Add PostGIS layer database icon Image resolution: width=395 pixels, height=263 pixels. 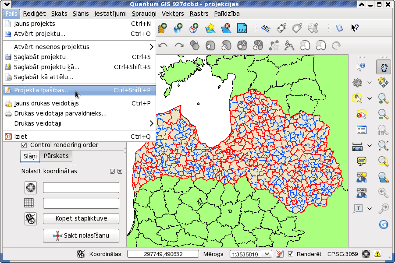(x=163, y=28)
